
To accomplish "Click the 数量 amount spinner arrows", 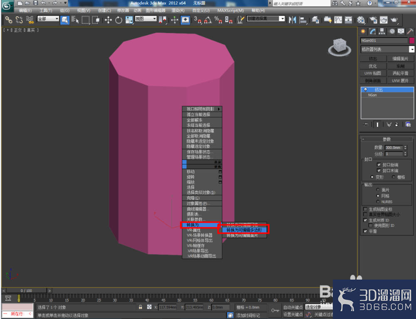I will (405, 148).
